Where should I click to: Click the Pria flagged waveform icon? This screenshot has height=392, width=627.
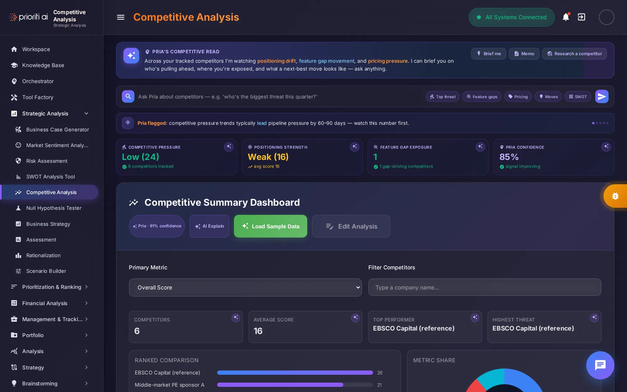128,123
